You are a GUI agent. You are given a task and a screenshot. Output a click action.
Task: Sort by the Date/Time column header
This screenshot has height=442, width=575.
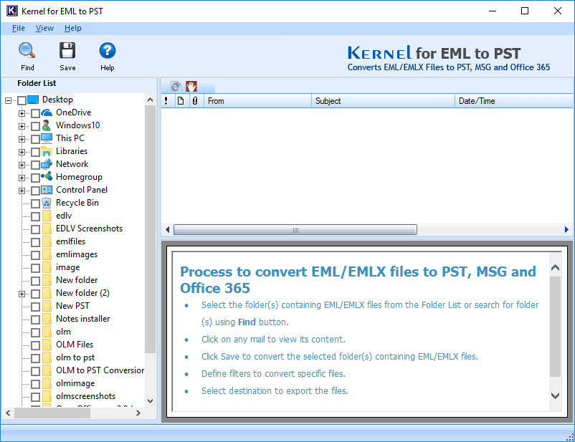click(514, 101)
